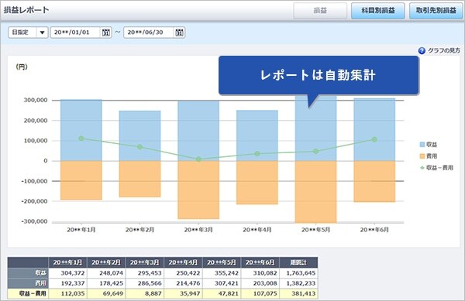Click the profit value 112,035
Image resolution: width=465 pixels, height=301 pixels.
[x=72, y=293]
